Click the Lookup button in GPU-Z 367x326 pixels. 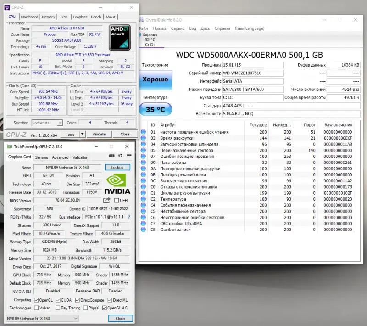[117, 168]
